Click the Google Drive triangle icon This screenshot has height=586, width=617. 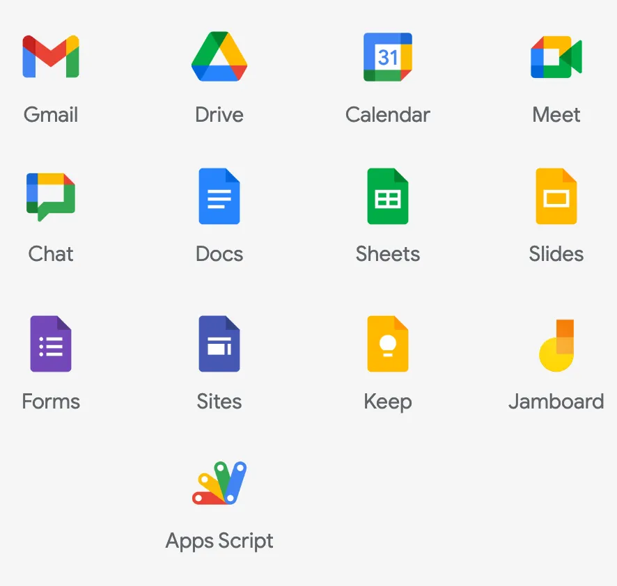click(219, 56)
